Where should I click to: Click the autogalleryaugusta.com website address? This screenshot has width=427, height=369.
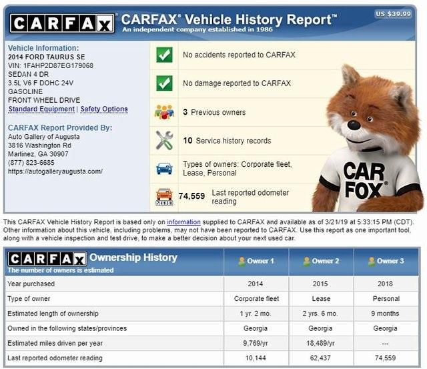tap(55, 171)
